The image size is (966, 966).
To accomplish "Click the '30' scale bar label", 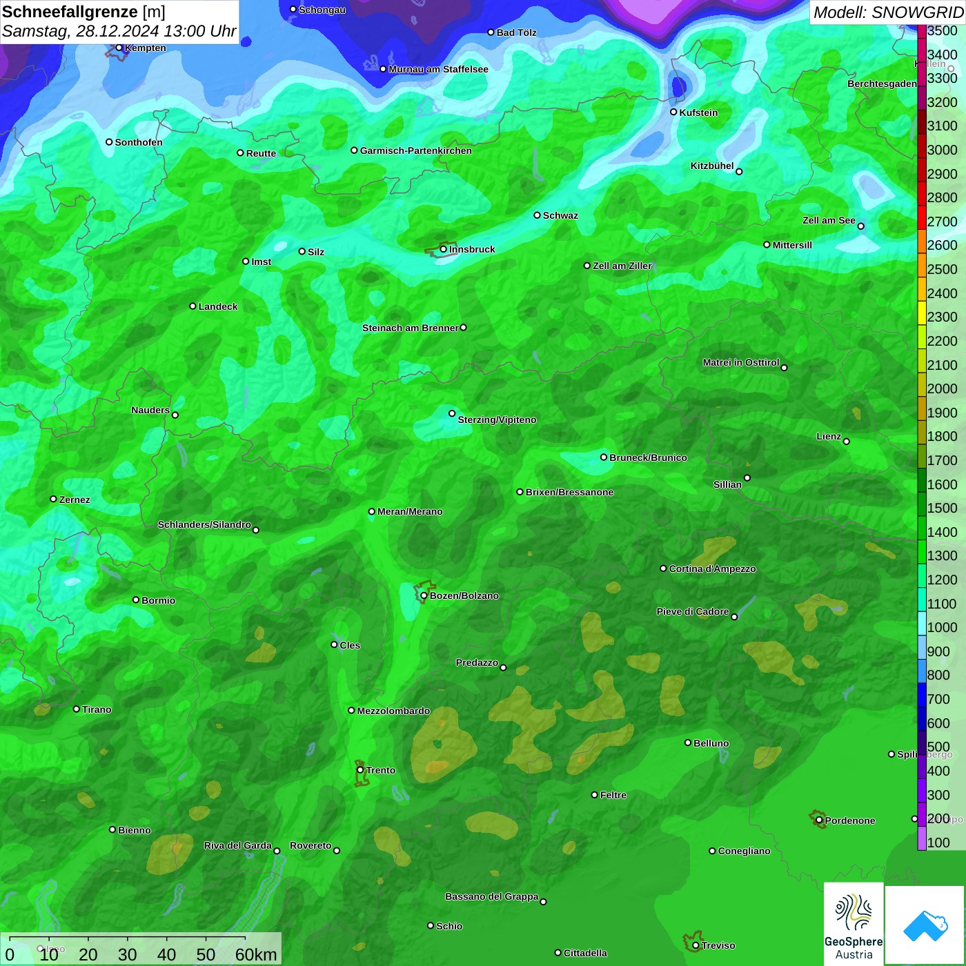I will (x=127, y=954).
